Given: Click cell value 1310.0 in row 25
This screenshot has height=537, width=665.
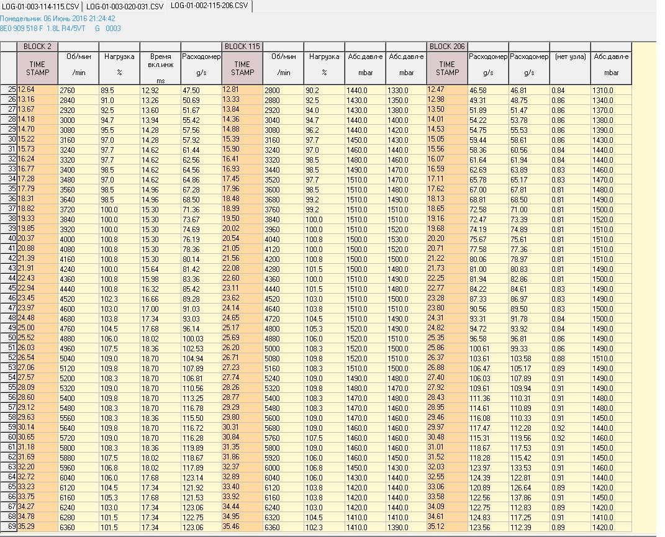Looking at the screenshot, I should click(611, 91).
